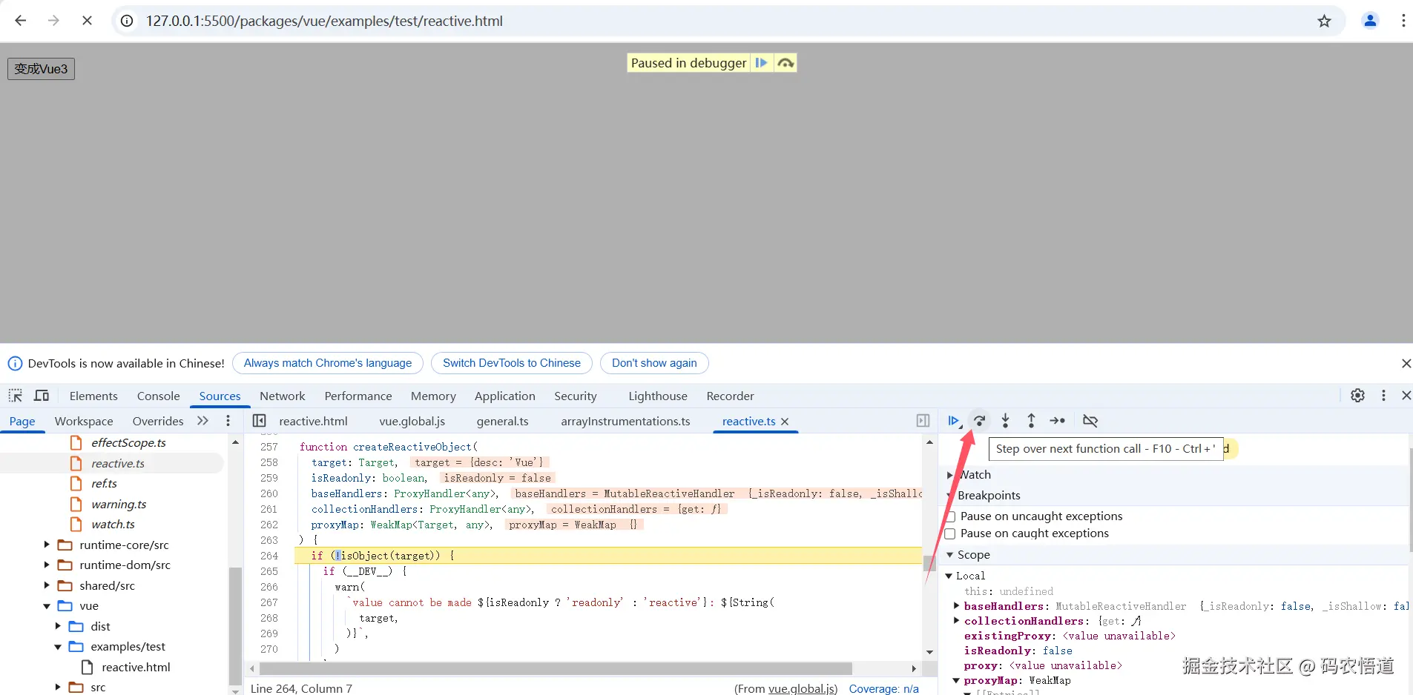
Task: Click Step over next function call
Action: [x=979, y=421]
